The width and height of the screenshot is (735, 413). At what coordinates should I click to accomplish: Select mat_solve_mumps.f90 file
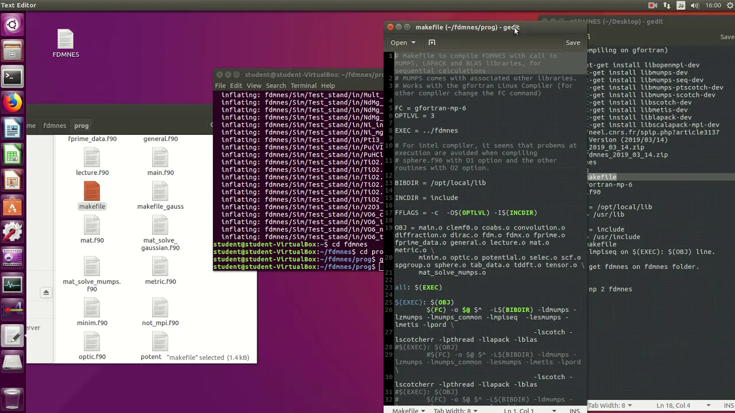pyautogui.click(x=92, y=274)
